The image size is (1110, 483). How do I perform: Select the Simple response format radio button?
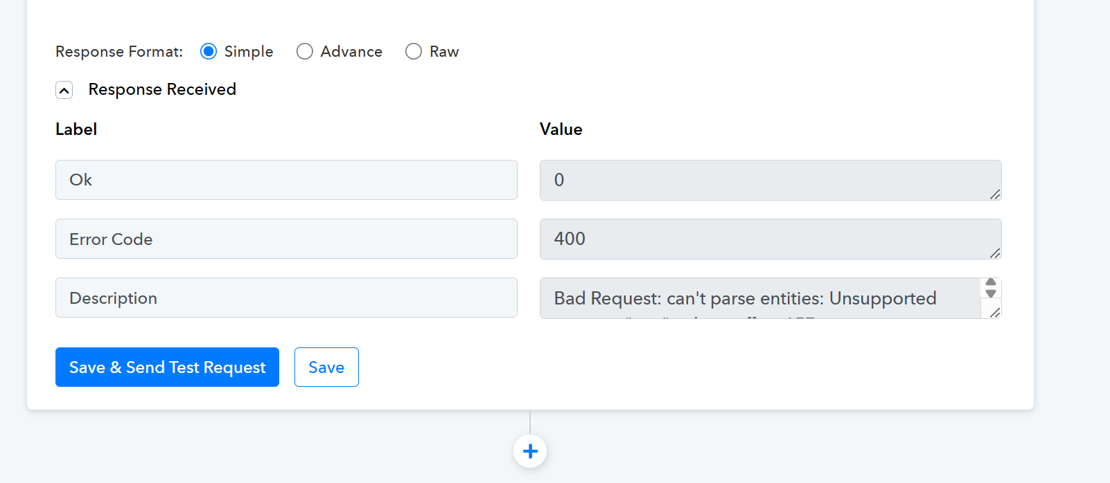[x=209, y=52]
